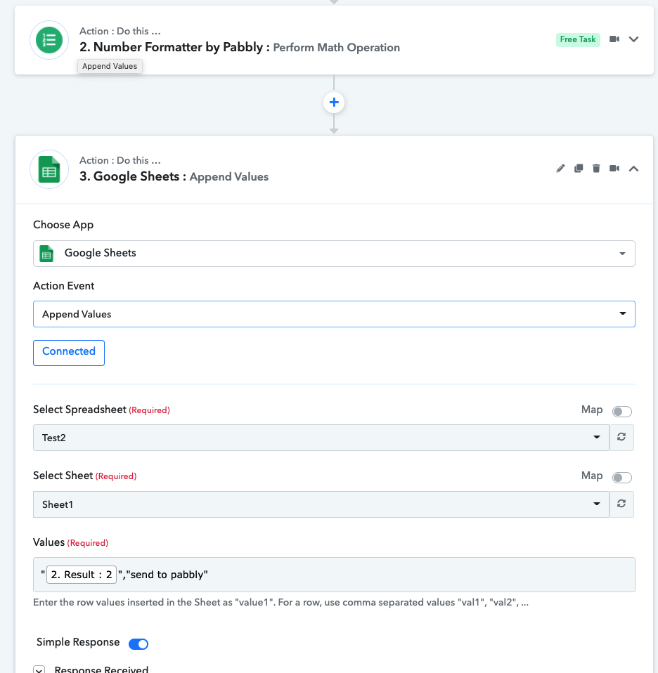Turn off the Simple Response toggle
The width and height of the screenshot is (658, 673).
tap(138, 643)
